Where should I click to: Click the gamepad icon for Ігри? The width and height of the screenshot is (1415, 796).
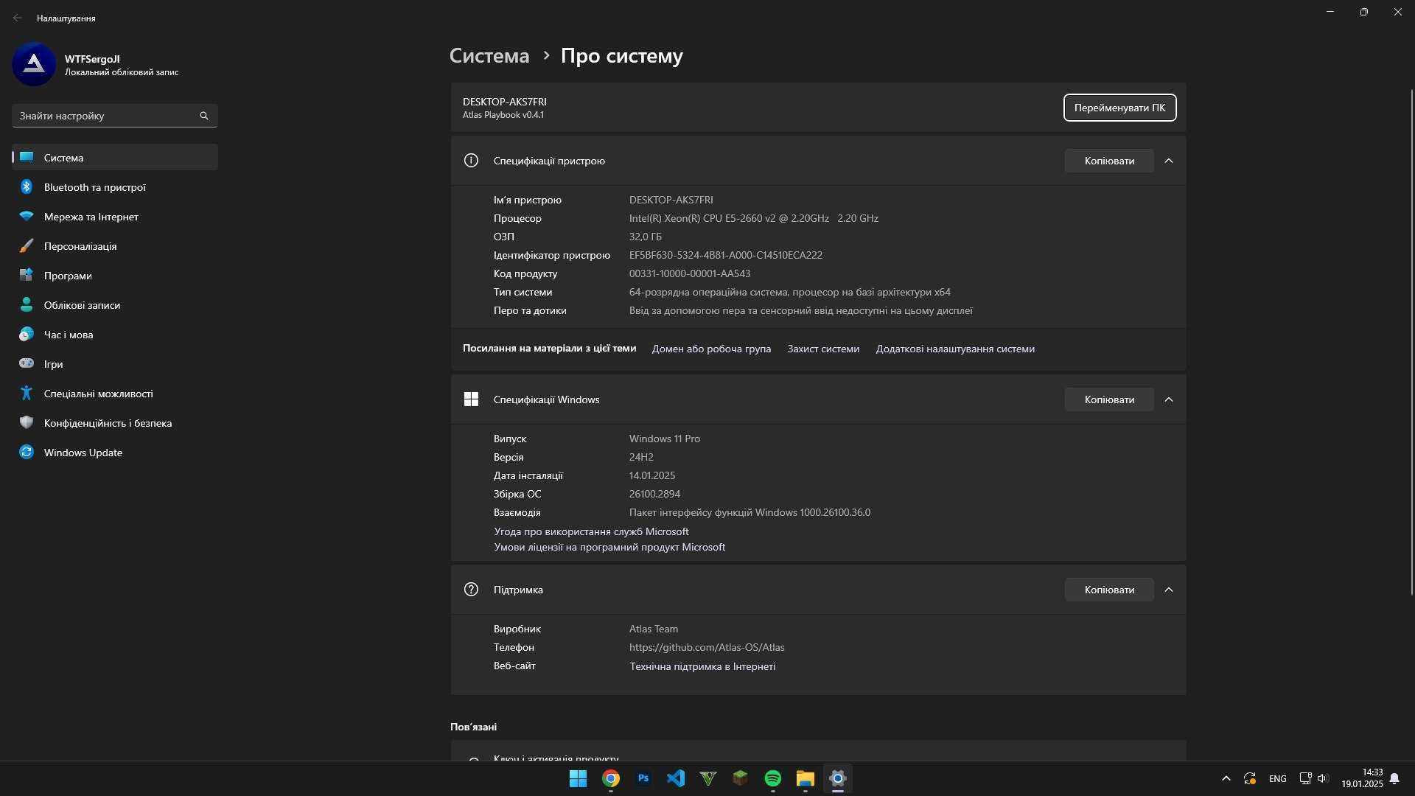pyautogui.click(x=27, y=363)
